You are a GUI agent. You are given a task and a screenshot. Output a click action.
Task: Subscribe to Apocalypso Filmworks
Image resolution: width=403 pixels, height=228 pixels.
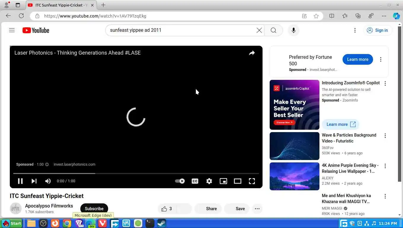(94, 209)
